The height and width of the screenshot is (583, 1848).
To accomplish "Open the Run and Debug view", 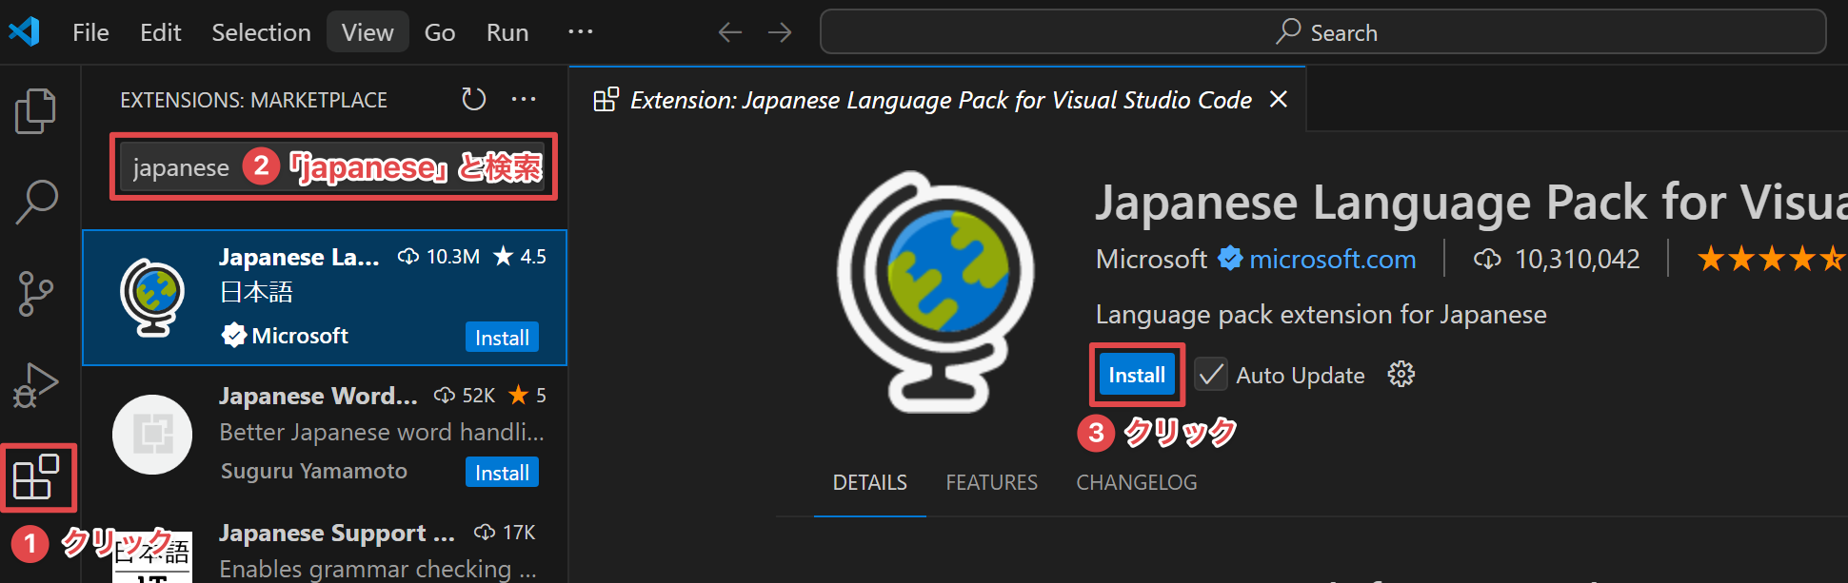I will coord(36,384).
